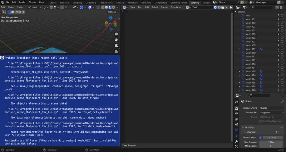
Task: Collapse the Viewport subpanel
Action: (x=245, y=132)
